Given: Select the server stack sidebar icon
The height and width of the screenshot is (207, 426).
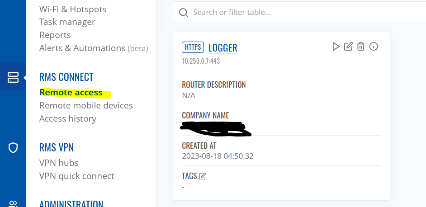Looking at the screenshot, I should point(13,77).
